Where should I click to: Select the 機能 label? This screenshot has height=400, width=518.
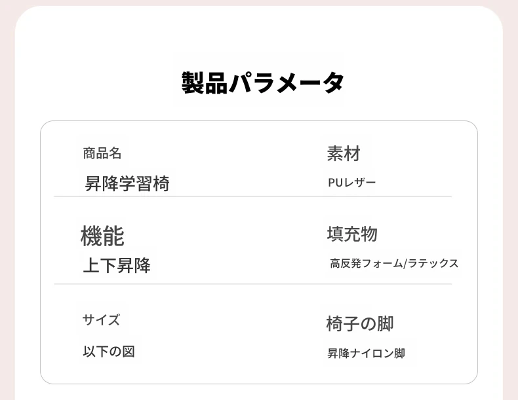tap(102, 236)
